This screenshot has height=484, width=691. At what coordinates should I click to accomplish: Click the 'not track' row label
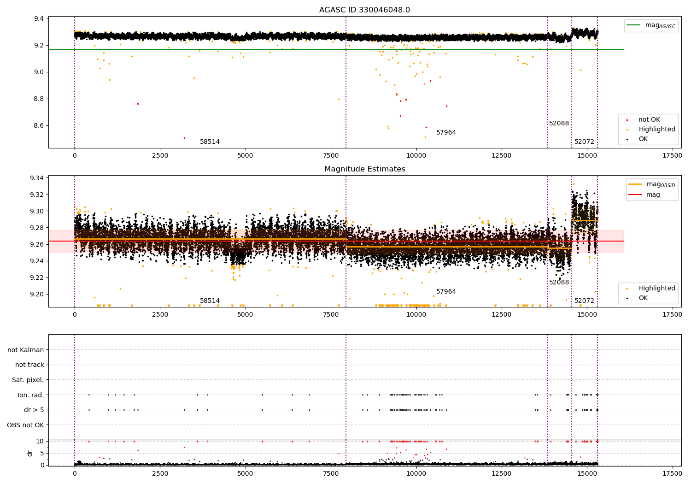[29, 365]
